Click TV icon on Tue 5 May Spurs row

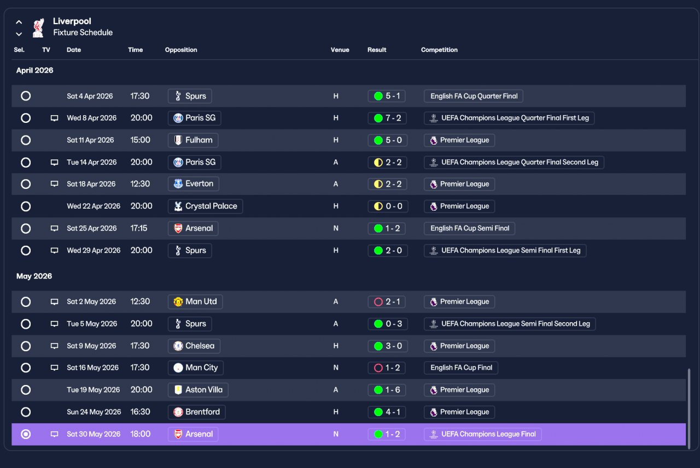click(54, 324)
